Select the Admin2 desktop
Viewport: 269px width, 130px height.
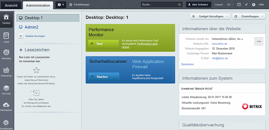point(31,27)
